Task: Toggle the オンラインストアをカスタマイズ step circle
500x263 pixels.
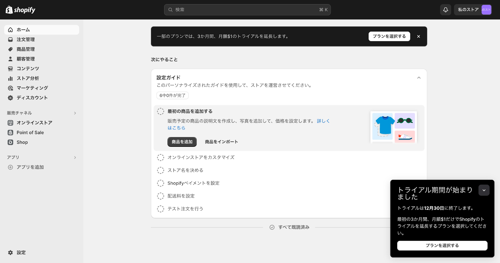Action: tap(160, 157)
